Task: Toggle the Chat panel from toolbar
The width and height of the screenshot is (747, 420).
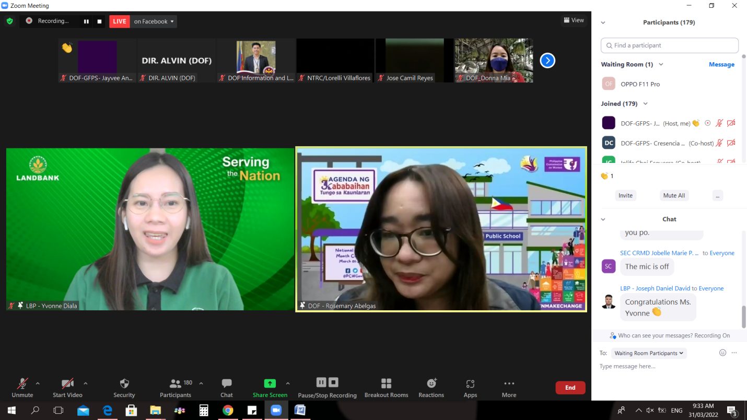Action: [x=227, y=388]
